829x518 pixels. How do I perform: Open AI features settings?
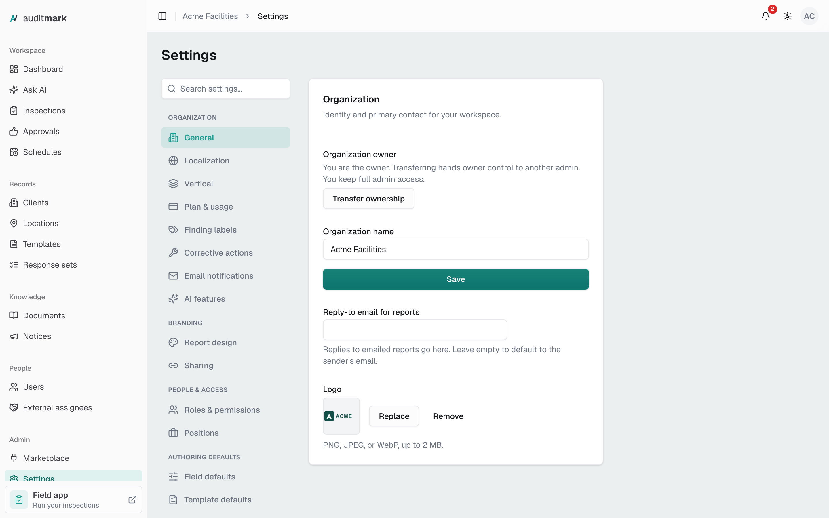(225, 299)
